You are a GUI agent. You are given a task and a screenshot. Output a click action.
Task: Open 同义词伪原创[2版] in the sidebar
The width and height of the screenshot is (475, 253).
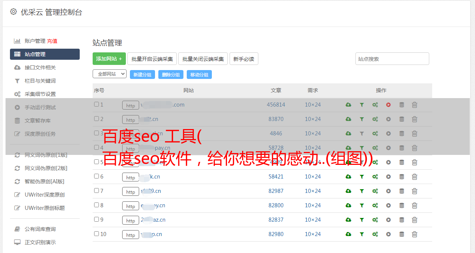[46, 168]
